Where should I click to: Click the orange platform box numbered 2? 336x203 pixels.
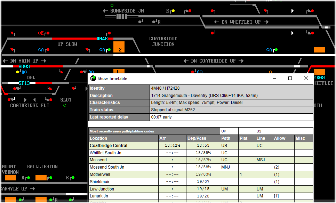[119, 47]
